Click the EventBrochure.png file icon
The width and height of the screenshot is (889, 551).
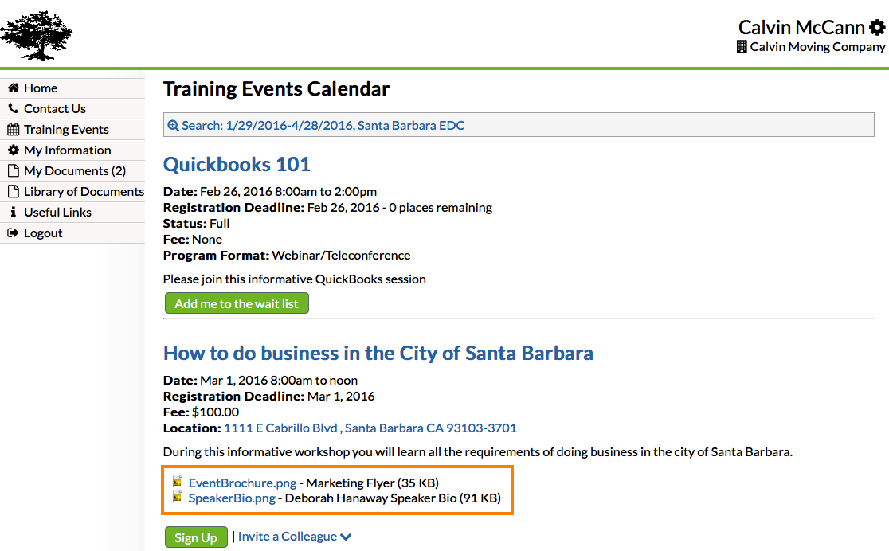coord(178,483)
